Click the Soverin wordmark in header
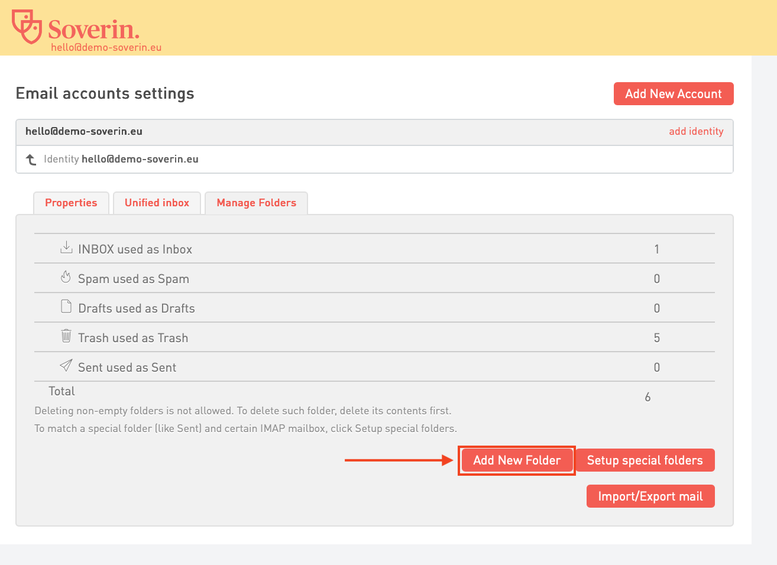This screenshot has width=777, height=565. (x=93, y=28)
